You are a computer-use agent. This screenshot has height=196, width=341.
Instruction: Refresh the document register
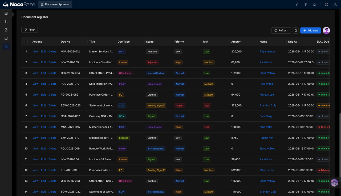tap(281, 30)
